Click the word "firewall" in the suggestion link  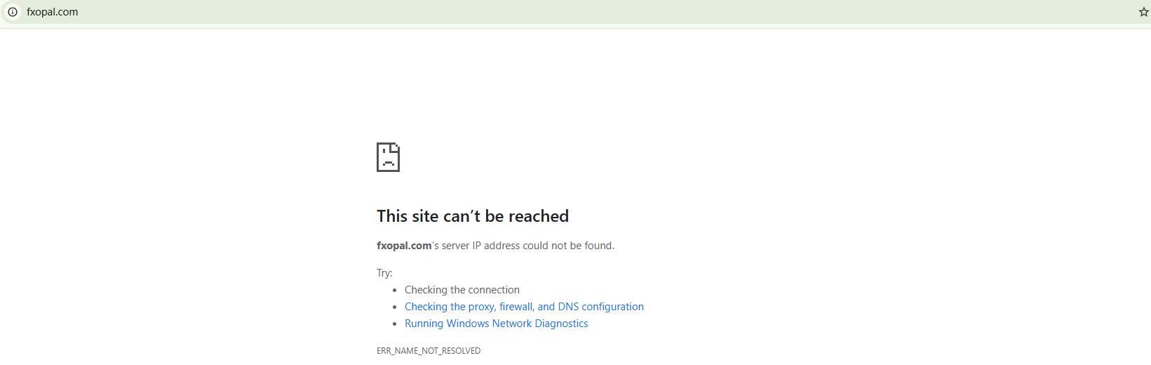point(516,307)
